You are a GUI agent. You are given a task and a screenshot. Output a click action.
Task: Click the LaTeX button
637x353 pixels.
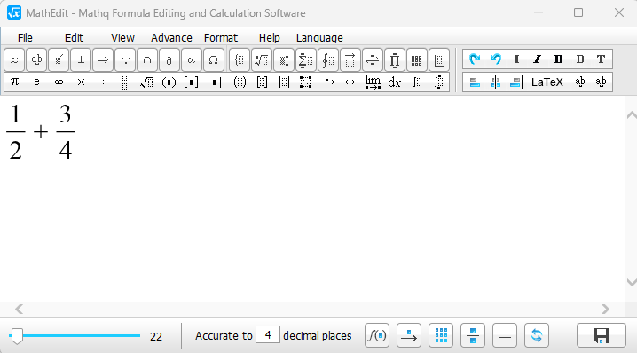(x=547, y=82)
